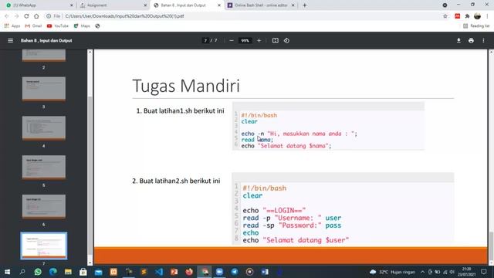Switch to the WhatsApp tab
Viewport: 494px width, 278px height.
pyautogui.click(x=39, y=5)
